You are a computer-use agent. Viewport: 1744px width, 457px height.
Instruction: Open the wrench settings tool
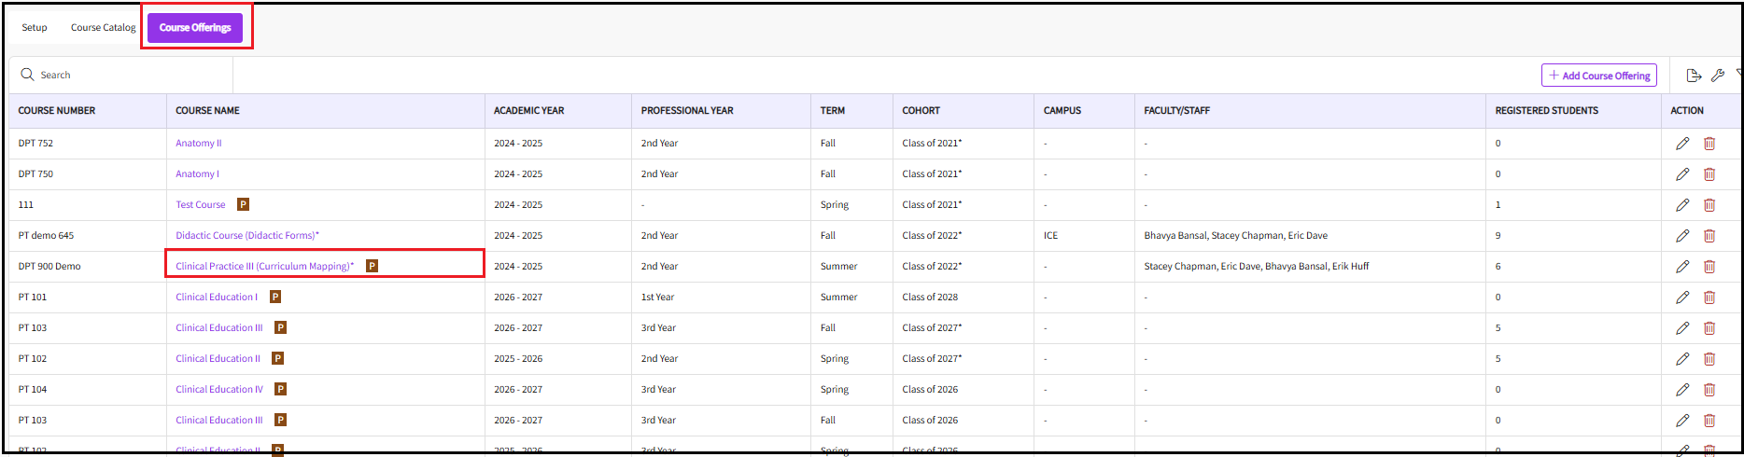(1718, 76)
